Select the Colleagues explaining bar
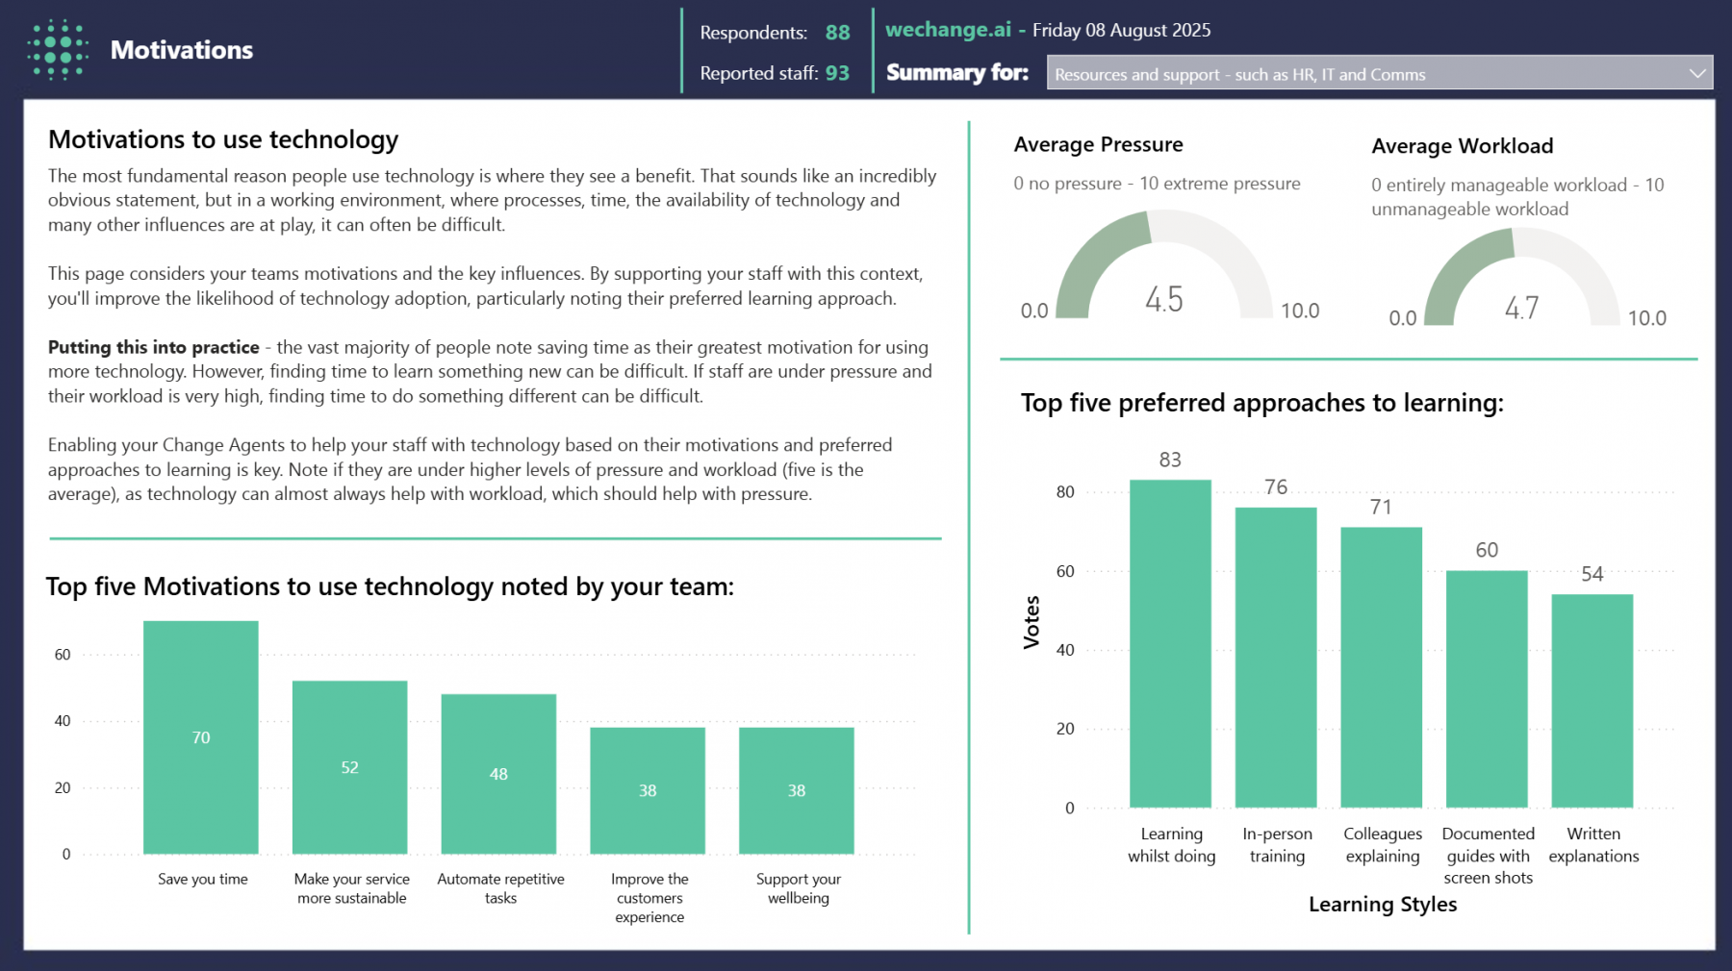 click(x=1381, y=667)
